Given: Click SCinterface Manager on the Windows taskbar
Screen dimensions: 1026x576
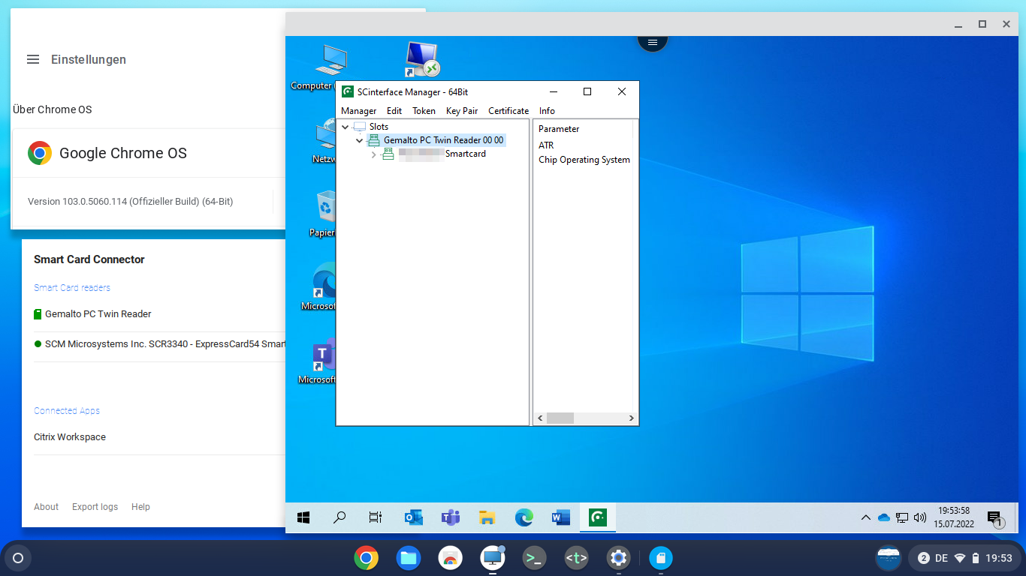Looking at the screenshot, I should point(598,517).
